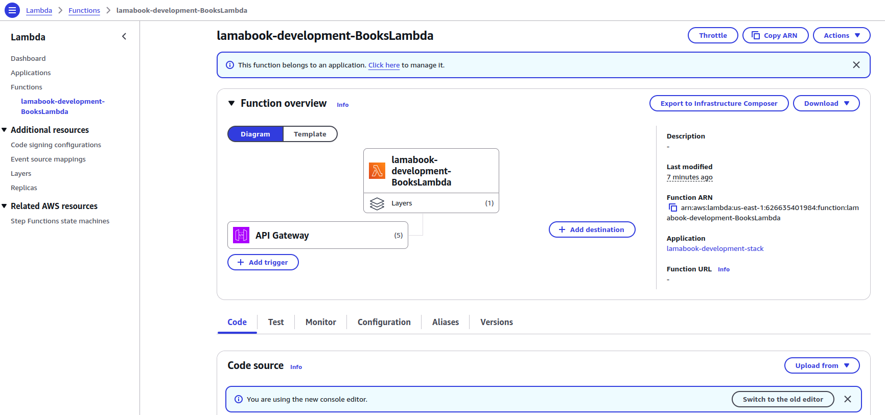Image resolution: width=885 pixels, height=415 pixels.
Task: Click the Lambda function orange icon
Action: pos(377,171)
